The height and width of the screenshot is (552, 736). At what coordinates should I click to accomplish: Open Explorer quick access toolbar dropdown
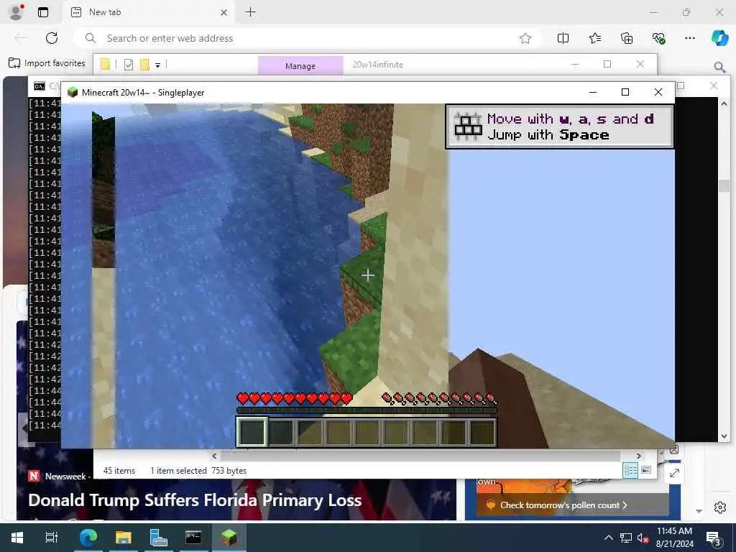[157, 65]
